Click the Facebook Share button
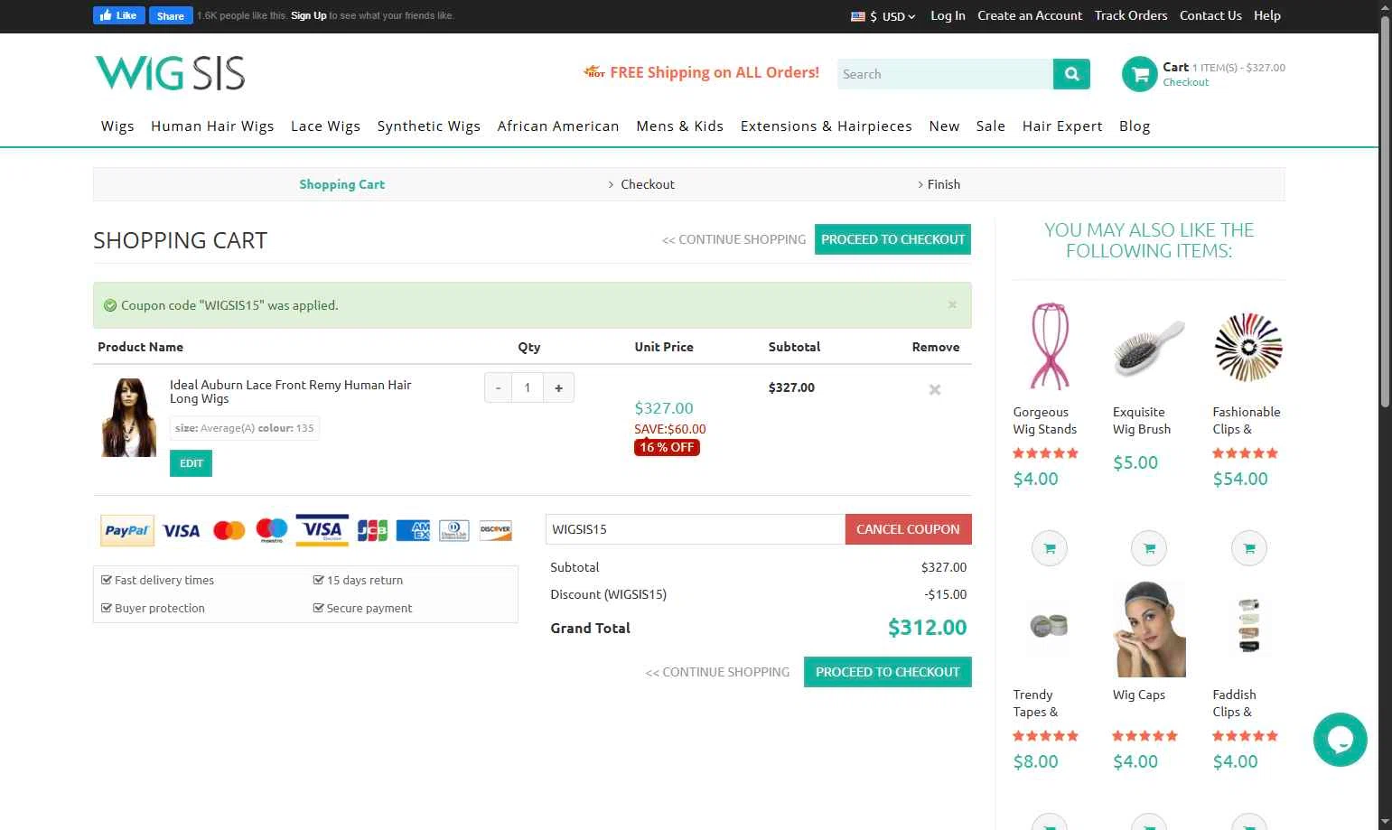 pos(170,15)
